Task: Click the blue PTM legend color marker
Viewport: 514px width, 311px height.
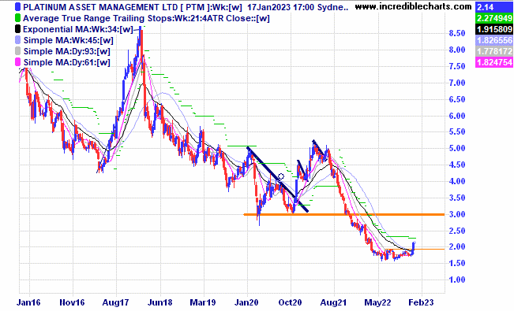Action: pyautogui.click(x=17, y=7)
